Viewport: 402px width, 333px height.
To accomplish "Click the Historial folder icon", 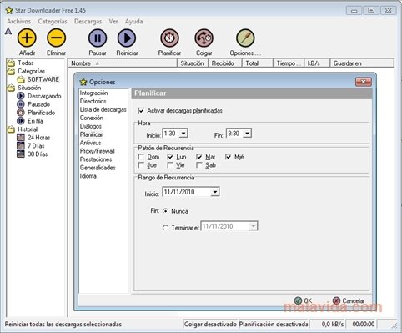I will pos(11,129).
